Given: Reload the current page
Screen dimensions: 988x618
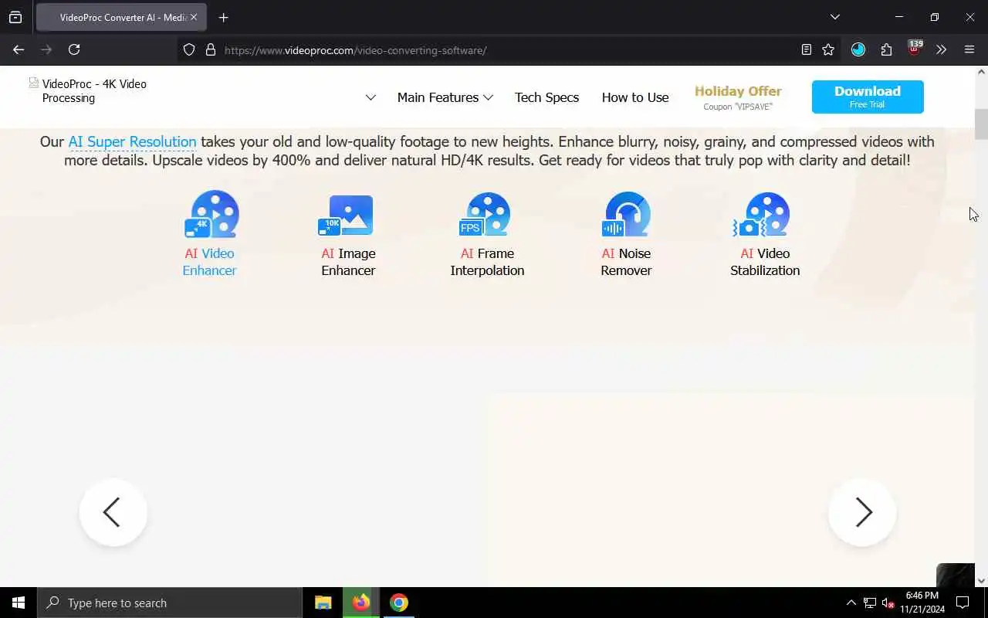Looking at the screenshot, I should point(74,49).
